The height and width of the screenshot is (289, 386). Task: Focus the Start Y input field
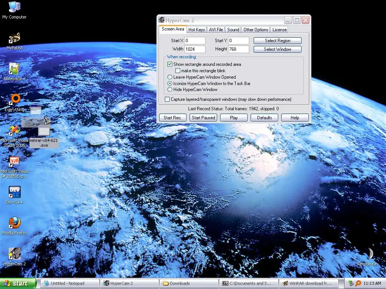pyautogui.click(x=239, y=41)
